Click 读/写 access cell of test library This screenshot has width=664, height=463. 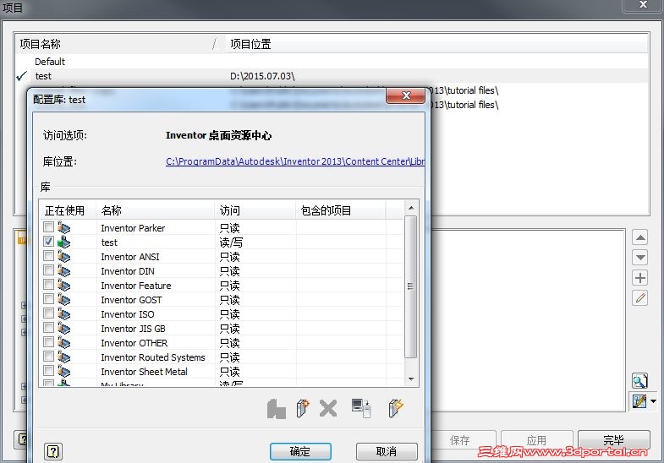pos(231,242)
